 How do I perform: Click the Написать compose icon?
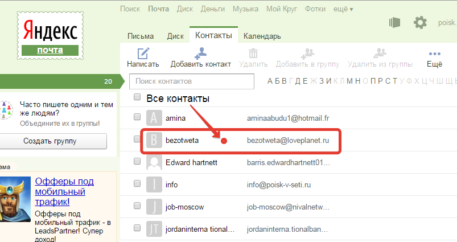pyautogui.click(x=142, y=54)
